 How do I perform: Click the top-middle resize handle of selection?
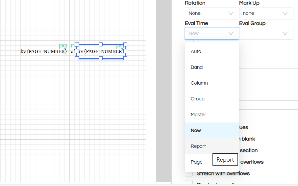click(101, 44)
